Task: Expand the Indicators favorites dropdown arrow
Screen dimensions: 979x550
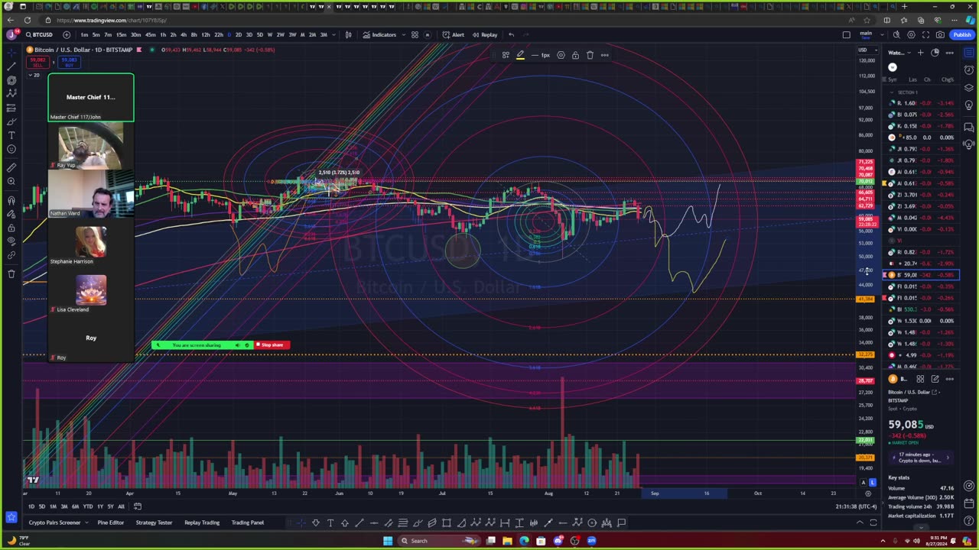Action: click(x=403, y=34)
